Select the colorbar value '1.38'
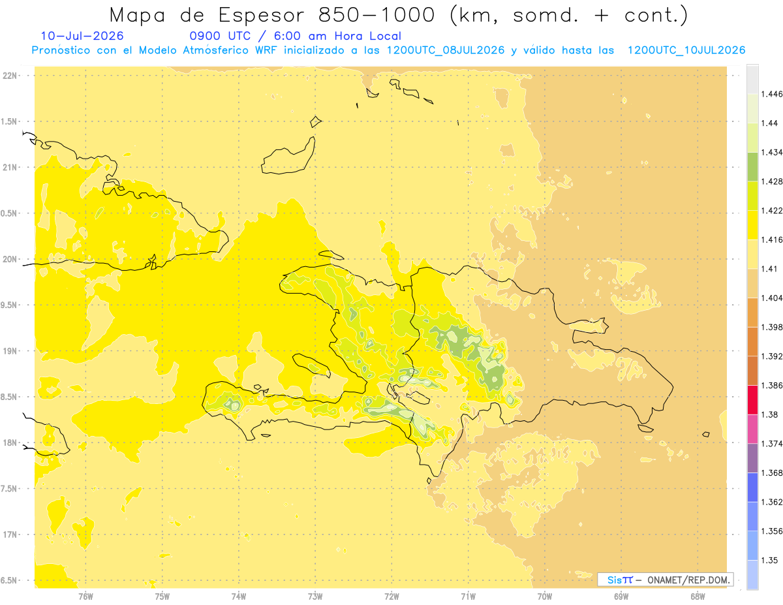 tap(769, 414)
